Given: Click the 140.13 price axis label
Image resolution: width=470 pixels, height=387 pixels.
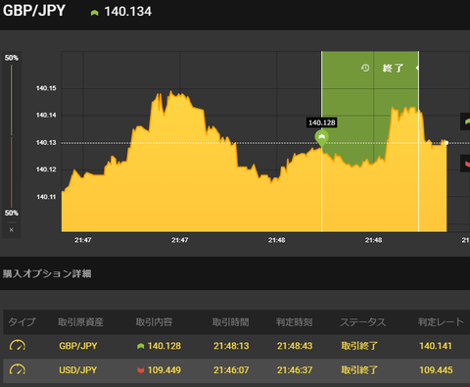Looking at the screenshot, I should (46, 142).
